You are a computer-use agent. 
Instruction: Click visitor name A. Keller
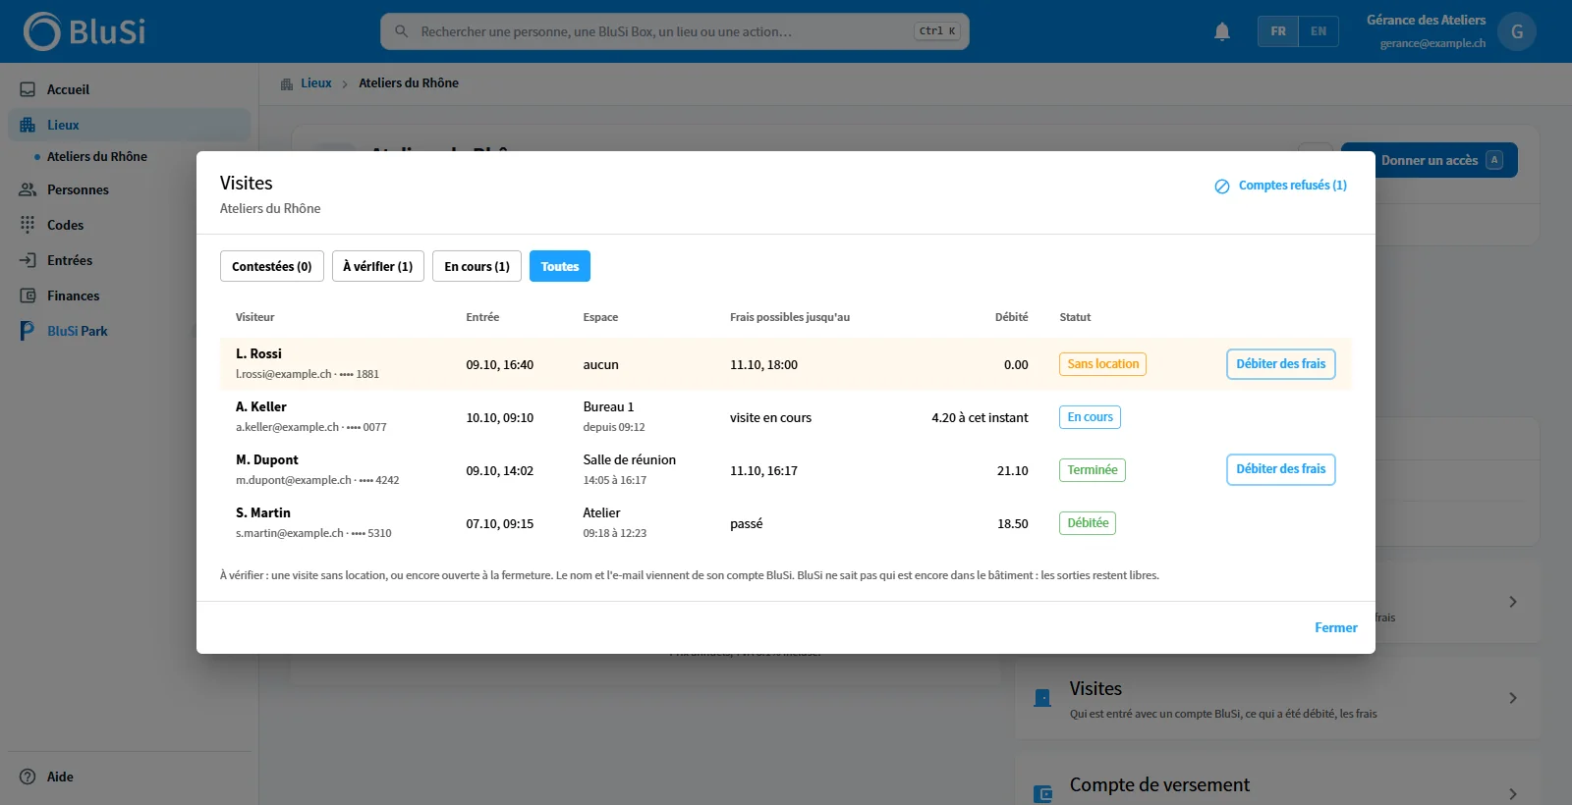tap(261, 406)
